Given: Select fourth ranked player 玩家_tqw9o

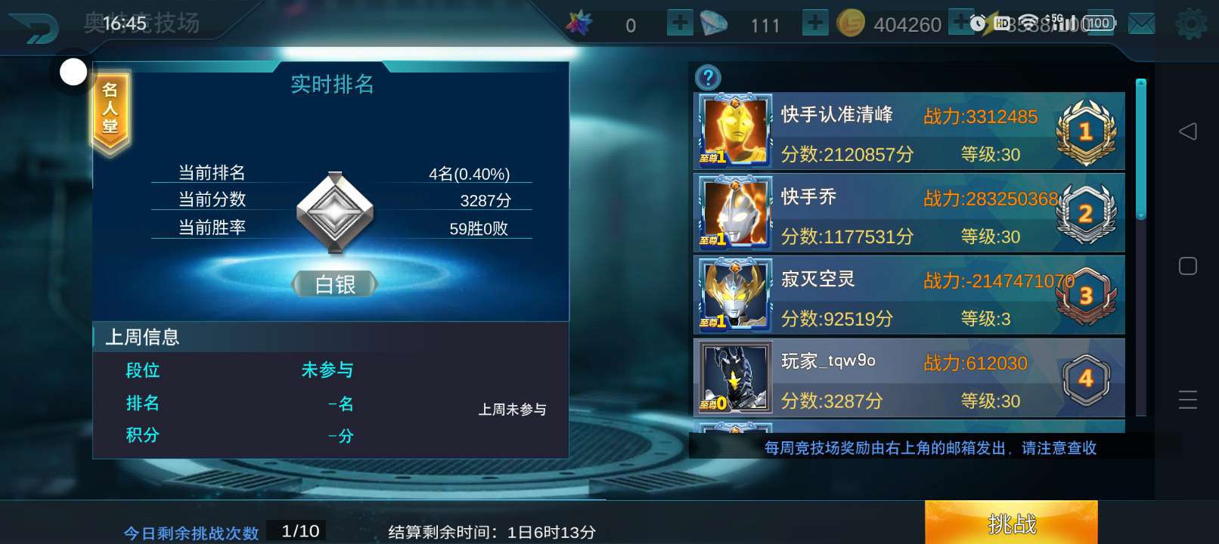Looking at the screenshot, I should [x=909, y=378].
